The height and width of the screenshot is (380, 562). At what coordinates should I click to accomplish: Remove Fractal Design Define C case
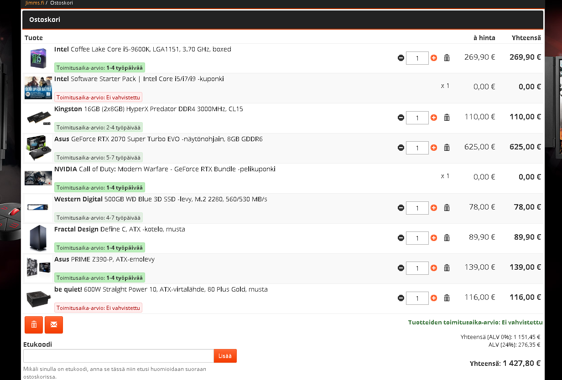click(447, 238)
